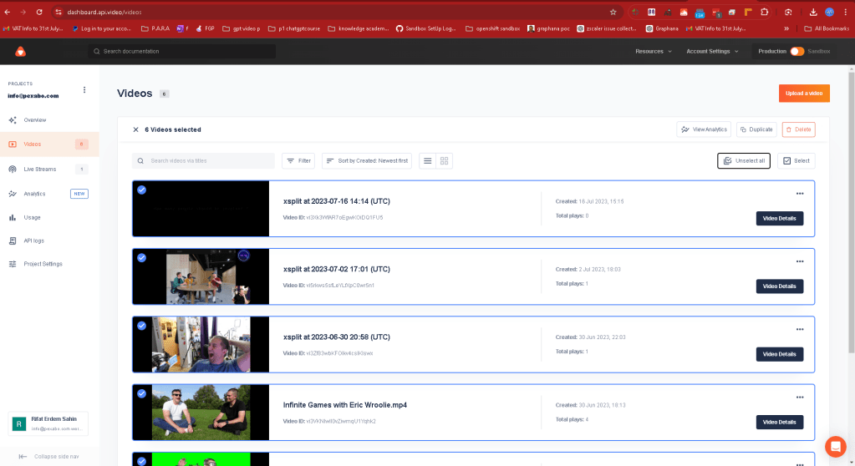Image resolution: width=855 pixels, height=466 pixels.
Task: Expand the Resources dropdown
Action: 654,51
